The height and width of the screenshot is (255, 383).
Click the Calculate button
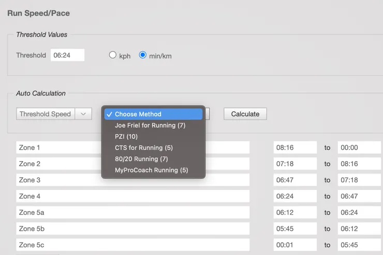click(x=245, y=114)
